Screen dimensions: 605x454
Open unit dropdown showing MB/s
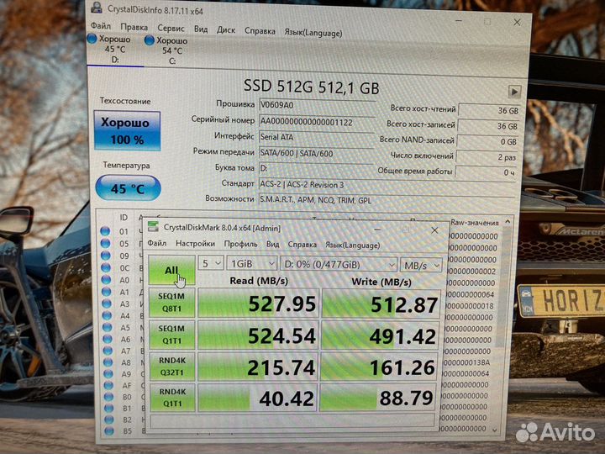[421, 266]
